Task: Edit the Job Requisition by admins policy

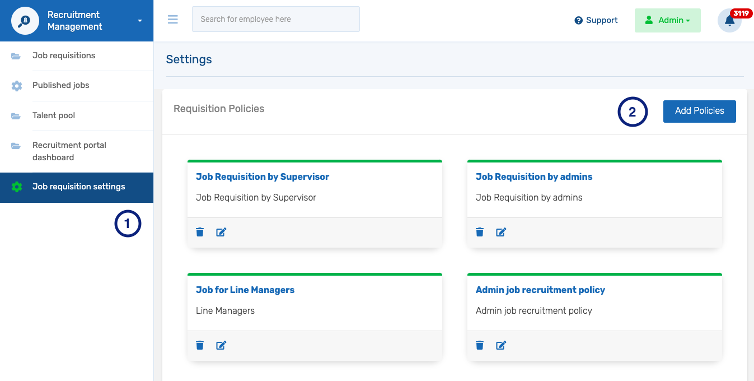Action: click(x=501, y=231)
